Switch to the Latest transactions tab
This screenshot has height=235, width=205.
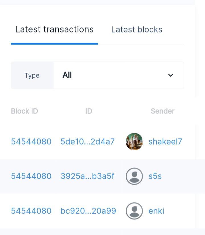(54, 30)
